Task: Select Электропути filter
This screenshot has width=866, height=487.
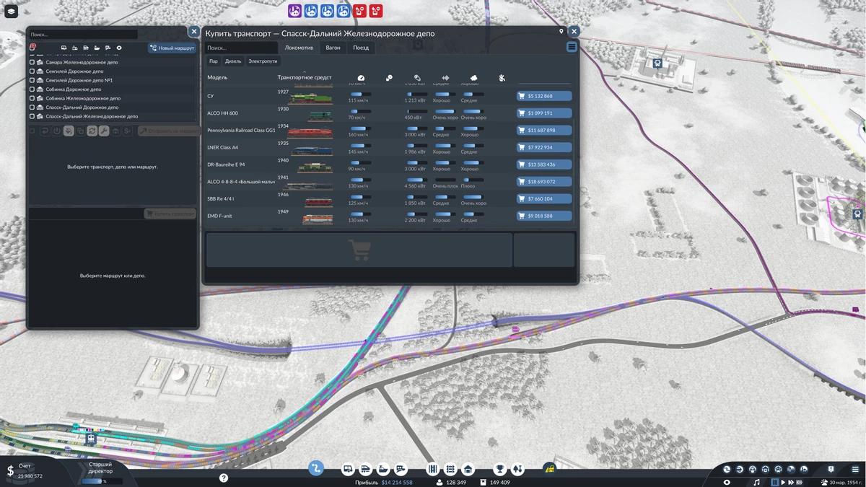Action: pos(263,61)
